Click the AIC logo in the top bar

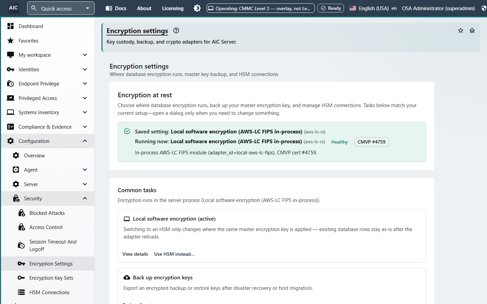14,8
